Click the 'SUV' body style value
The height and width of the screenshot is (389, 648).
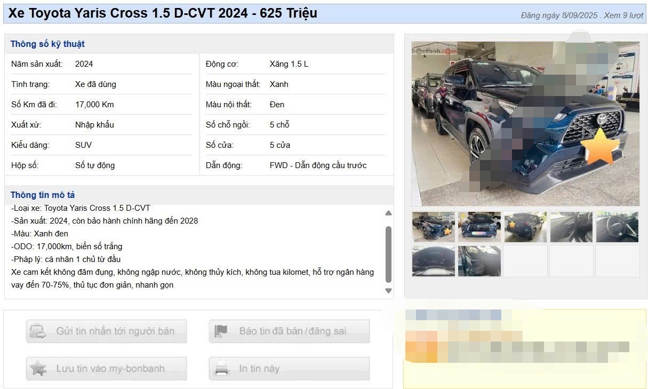83,145
